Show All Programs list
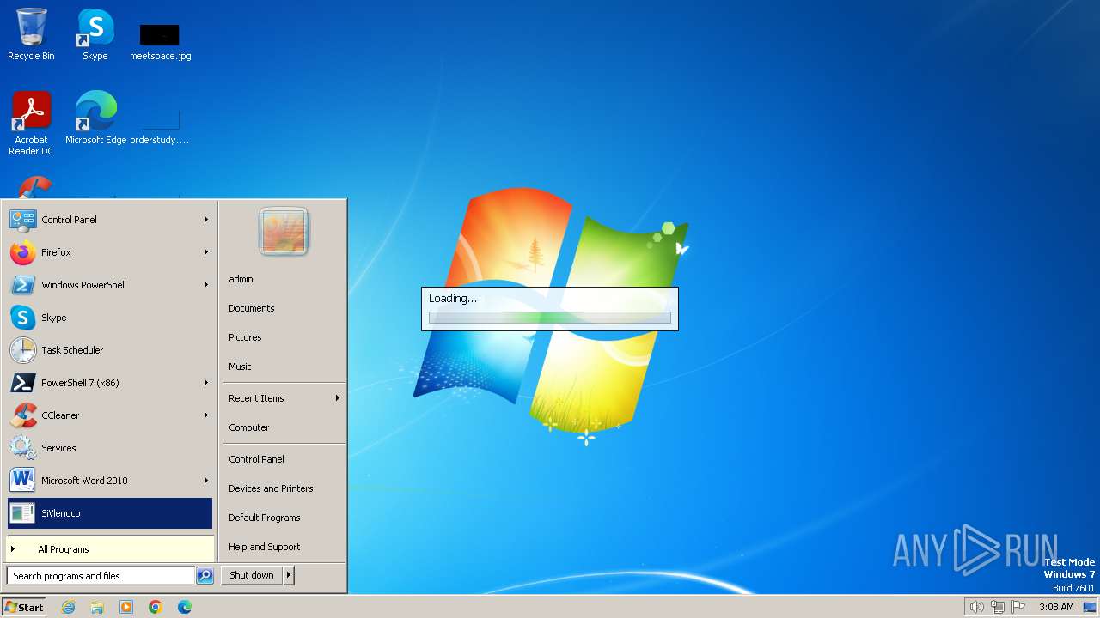 pos(109,549)
